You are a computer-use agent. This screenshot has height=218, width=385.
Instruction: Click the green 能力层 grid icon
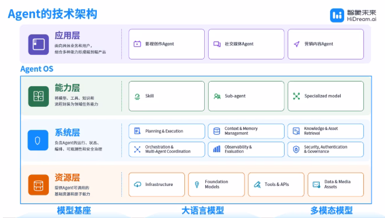tap(38, 96)
